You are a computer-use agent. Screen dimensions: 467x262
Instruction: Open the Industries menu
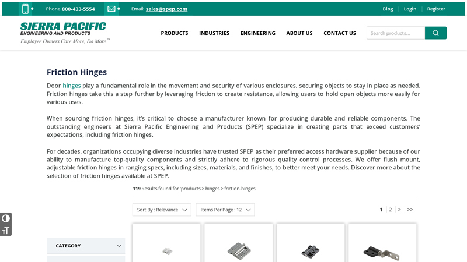click(214, 33)
